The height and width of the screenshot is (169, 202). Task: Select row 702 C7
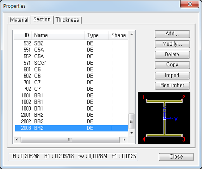click(x=71, y=89)
